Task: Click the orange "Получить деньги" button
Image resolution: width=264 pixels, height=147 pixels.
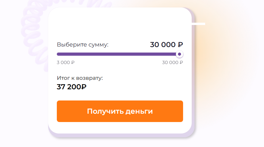Action: pos(120,111)
